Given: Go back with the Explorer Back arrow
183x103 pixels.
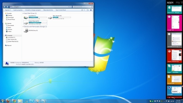Looking at the screenshot, I should [x=4, y=7].
